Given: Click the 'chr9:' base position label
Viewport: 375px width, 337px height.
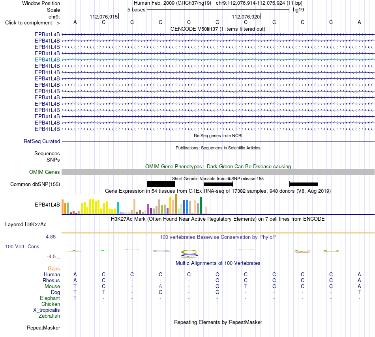Looking at the screenshot, I should (54, 17).
